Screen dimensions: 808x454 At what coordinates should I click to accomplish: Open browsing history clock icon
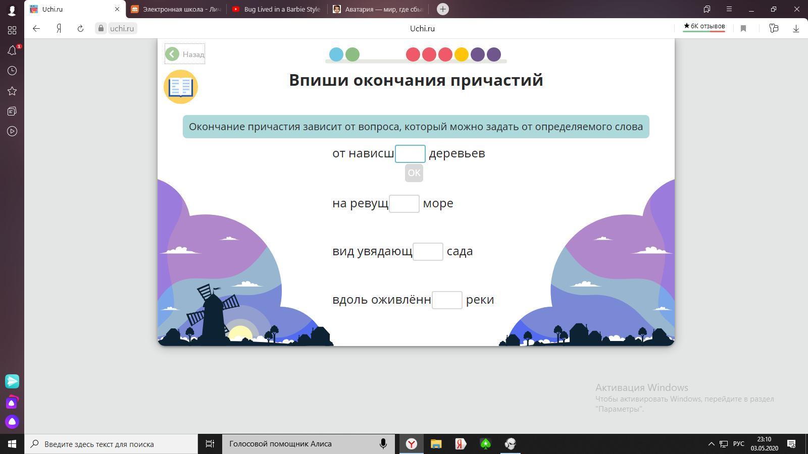coord(12,71)
